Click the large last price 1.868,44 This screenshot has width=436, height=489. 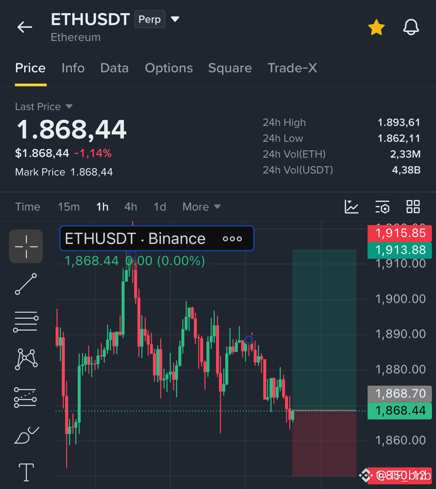[x=72, y=130]
